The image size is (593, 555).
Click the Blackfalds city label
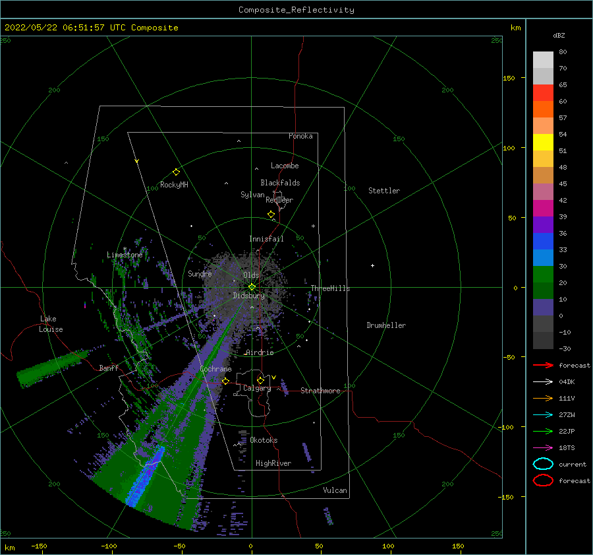click(x=280, y=183)
